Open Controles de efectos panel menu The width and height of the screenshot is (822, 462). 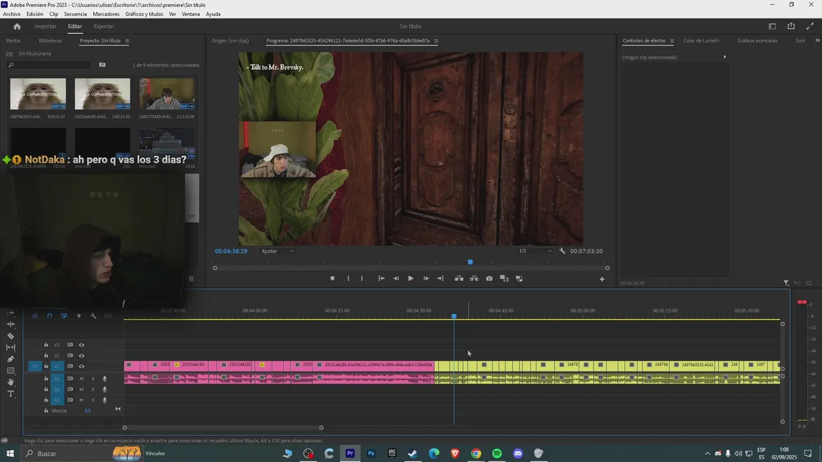coord(672,41)
